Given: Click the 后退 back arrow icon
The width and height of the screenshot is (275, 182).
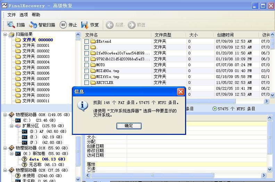Looking at the screenshot, I should (x=110, y=25).
